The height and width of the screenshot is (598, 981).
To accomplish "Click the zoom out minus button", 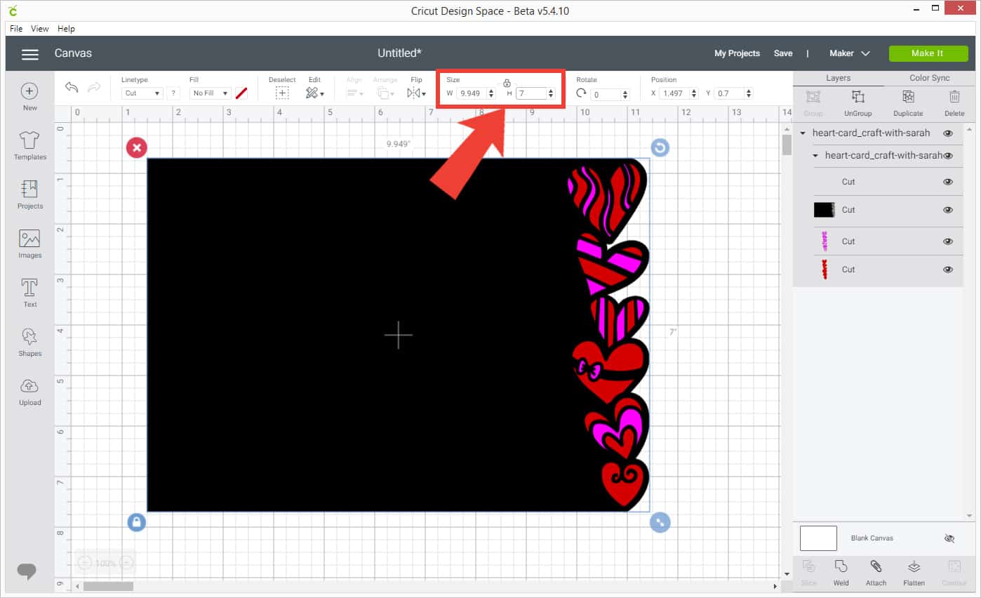I will pos(84,562).
